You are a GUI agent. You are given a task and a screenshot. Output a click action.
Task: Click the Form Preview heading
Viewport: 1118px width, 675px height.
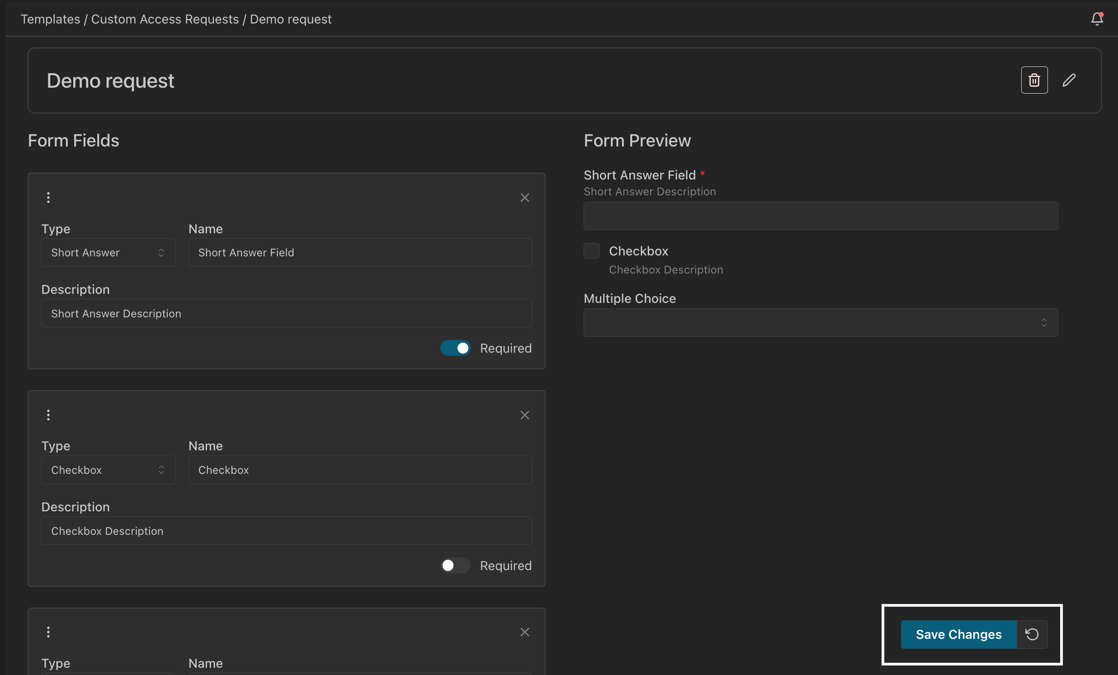point(637,141)
